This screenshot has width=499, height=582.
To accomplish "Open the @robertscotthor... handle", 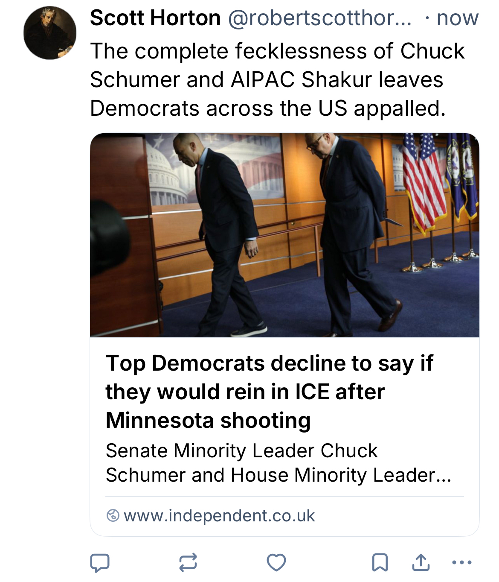I will [320, 18].
